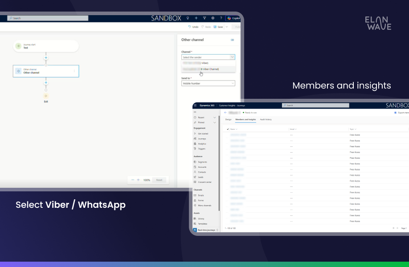Click the Other channel pane header icon
Screen dimensions: 409x267
coord(233,40)
